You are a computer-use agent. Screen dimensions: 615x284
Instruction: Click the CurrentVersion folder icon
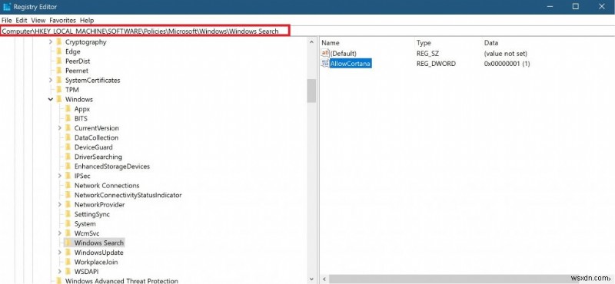click(68, 128)
